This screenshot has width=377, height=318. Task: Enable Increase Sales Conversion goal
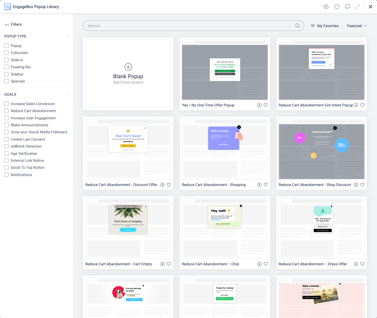pos(6,104)
